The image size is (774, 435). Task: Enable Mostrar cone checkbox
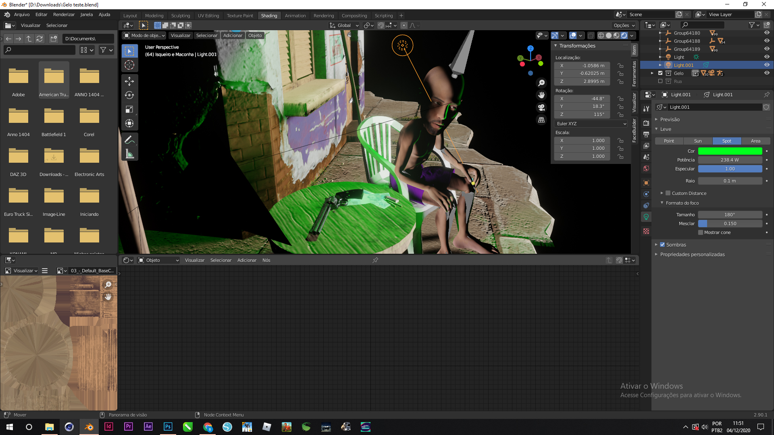(x=701, y=232)
